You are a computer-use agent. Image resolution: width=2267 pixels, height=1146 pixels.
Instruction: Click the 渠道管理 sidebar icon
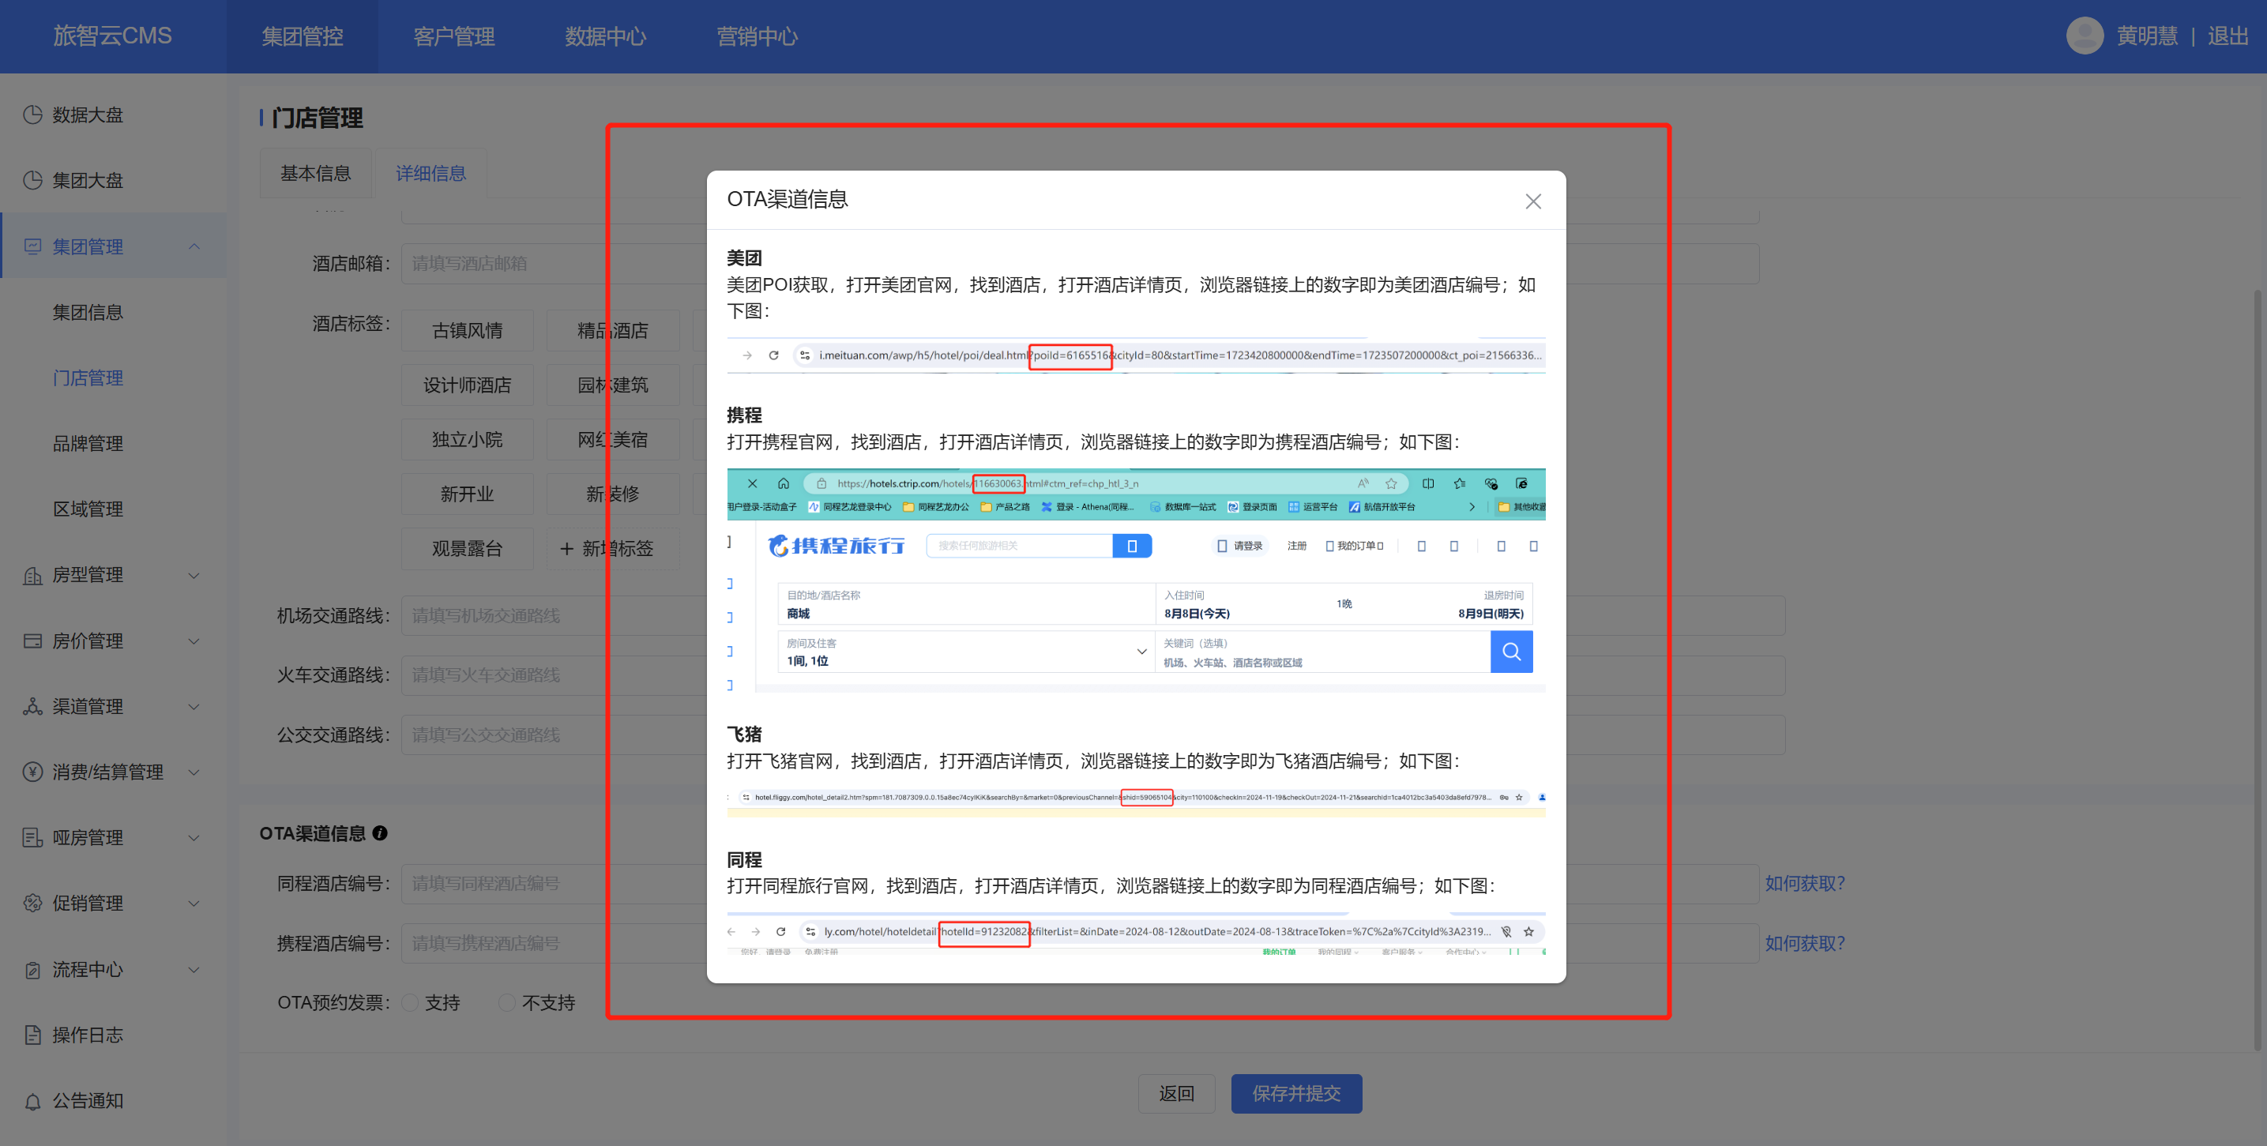tap(32, 706)
